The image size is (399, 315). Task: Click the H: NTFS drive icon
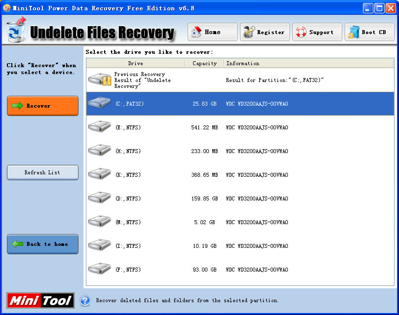99,150
